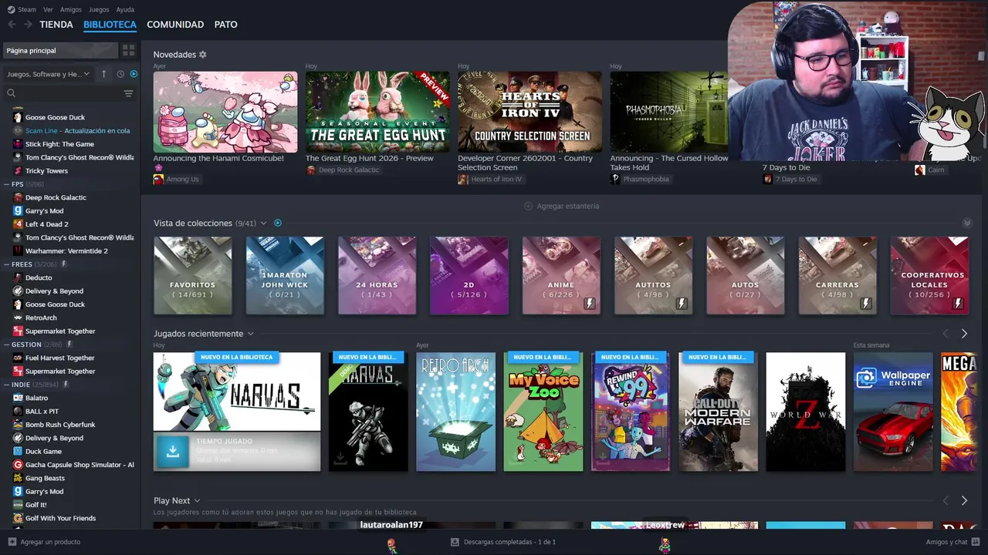988x555 pixels.
Task: Open the FAVORITOS collection tile
Action: 193,276
